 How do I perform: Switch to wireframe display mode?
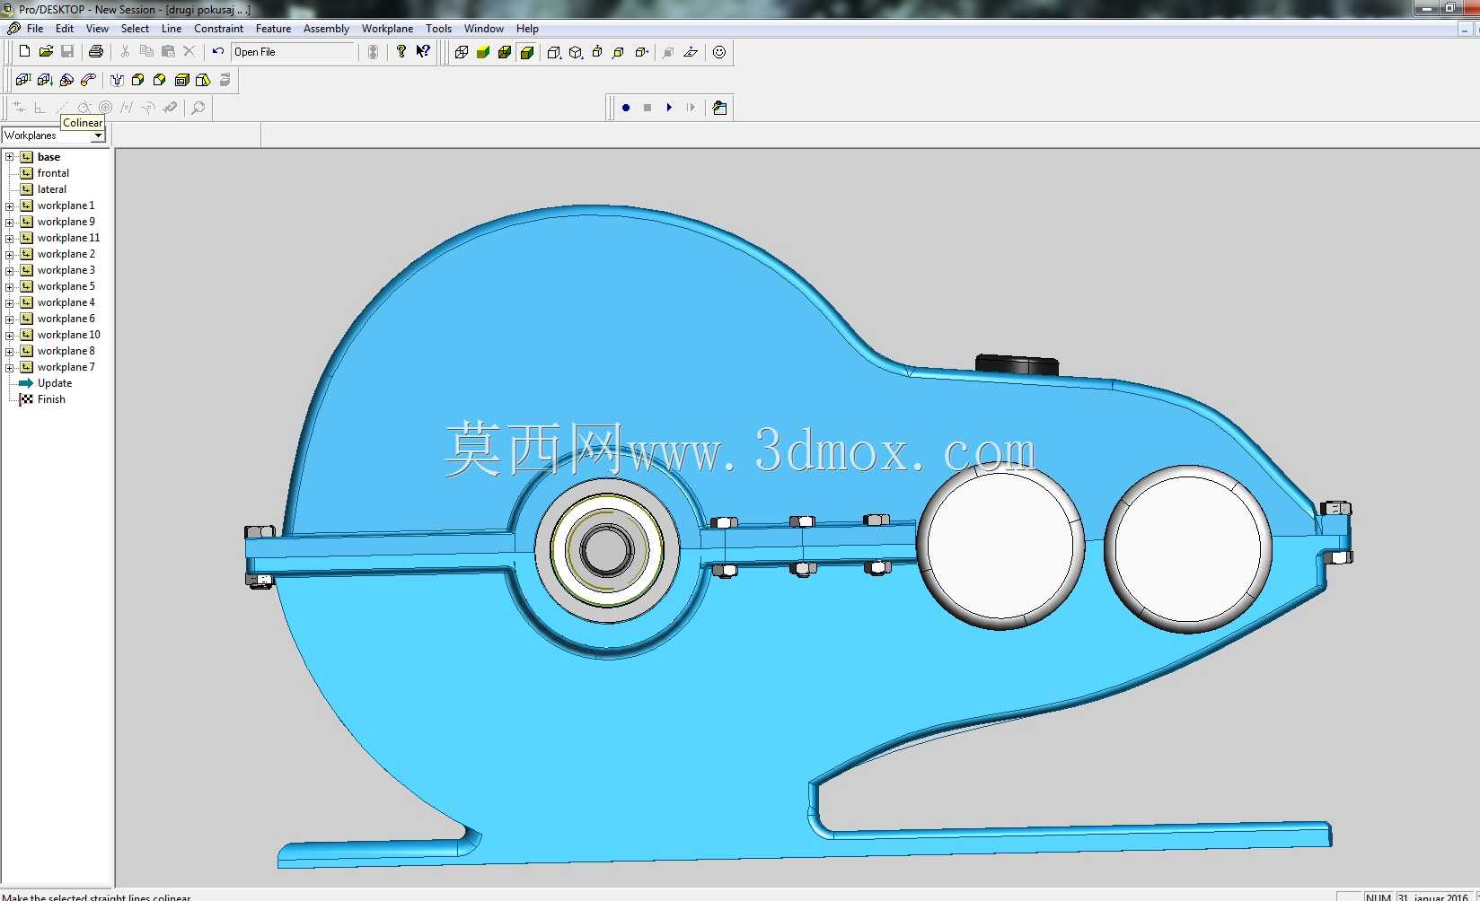462,52
